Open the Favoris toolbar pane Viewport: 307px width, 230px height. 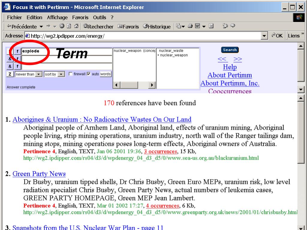point(128,26)
